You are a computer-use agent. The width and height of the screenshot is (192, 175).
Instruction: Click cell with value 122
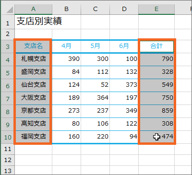tap(124, 124)
